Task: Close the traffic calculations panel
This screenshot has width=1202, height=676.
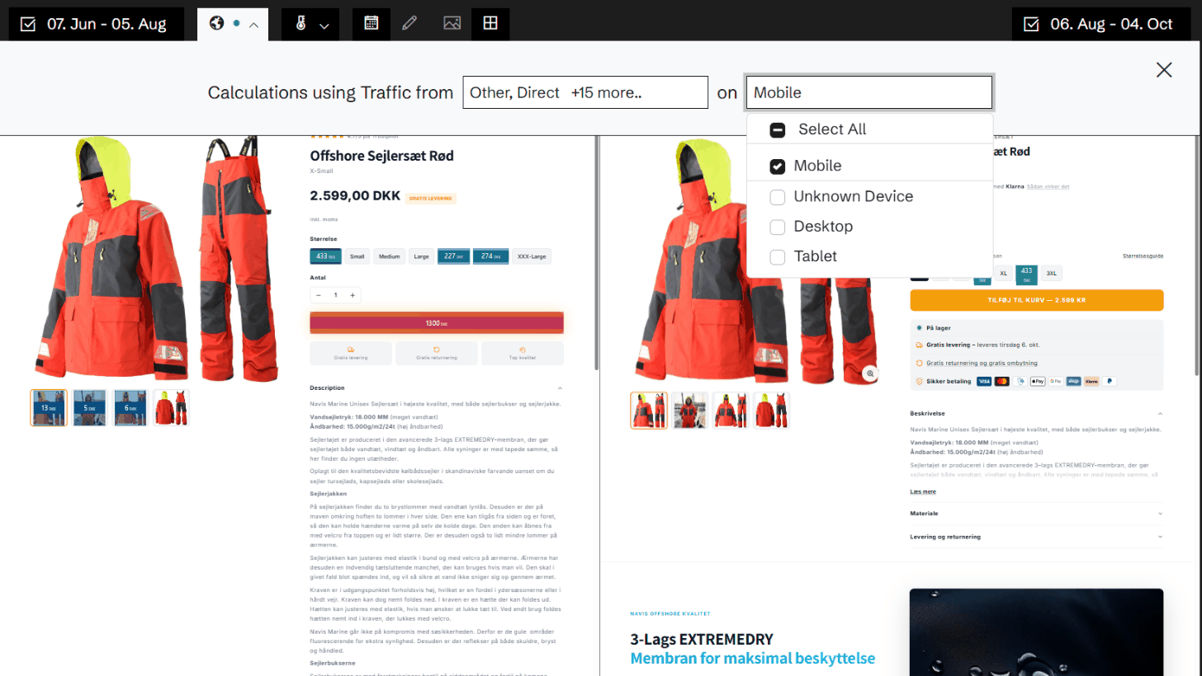Action: click(x=1164, y=70)
